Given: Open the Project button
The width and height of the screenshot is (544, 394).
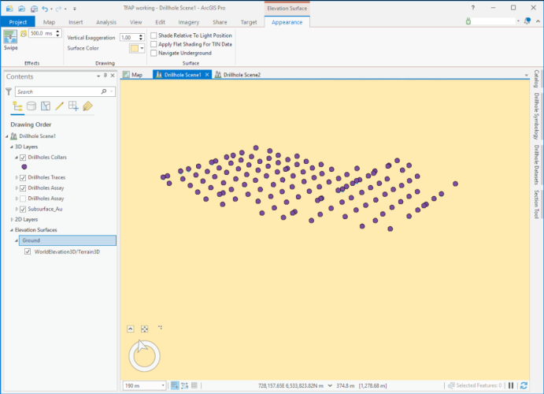Looking at the screenshot, I should point(18,22).
